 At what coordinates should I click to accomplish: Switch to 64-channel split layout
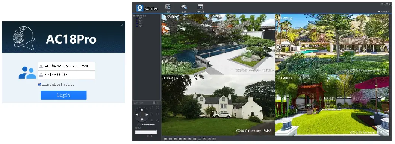click(x=214, y=139)
